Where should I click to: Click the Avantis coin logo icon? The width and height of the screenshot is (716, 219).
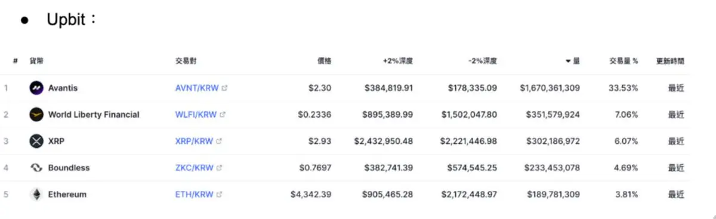pos(36,88)
